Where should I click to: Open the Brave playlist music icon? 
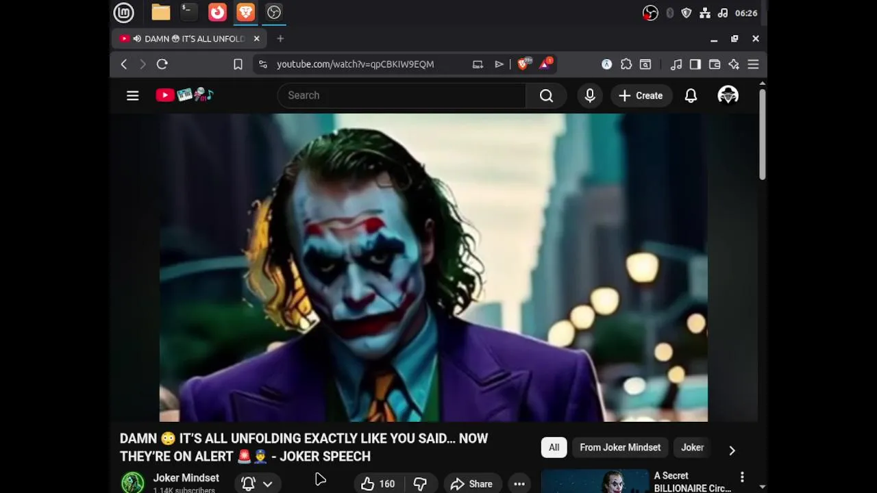(676, 64)
